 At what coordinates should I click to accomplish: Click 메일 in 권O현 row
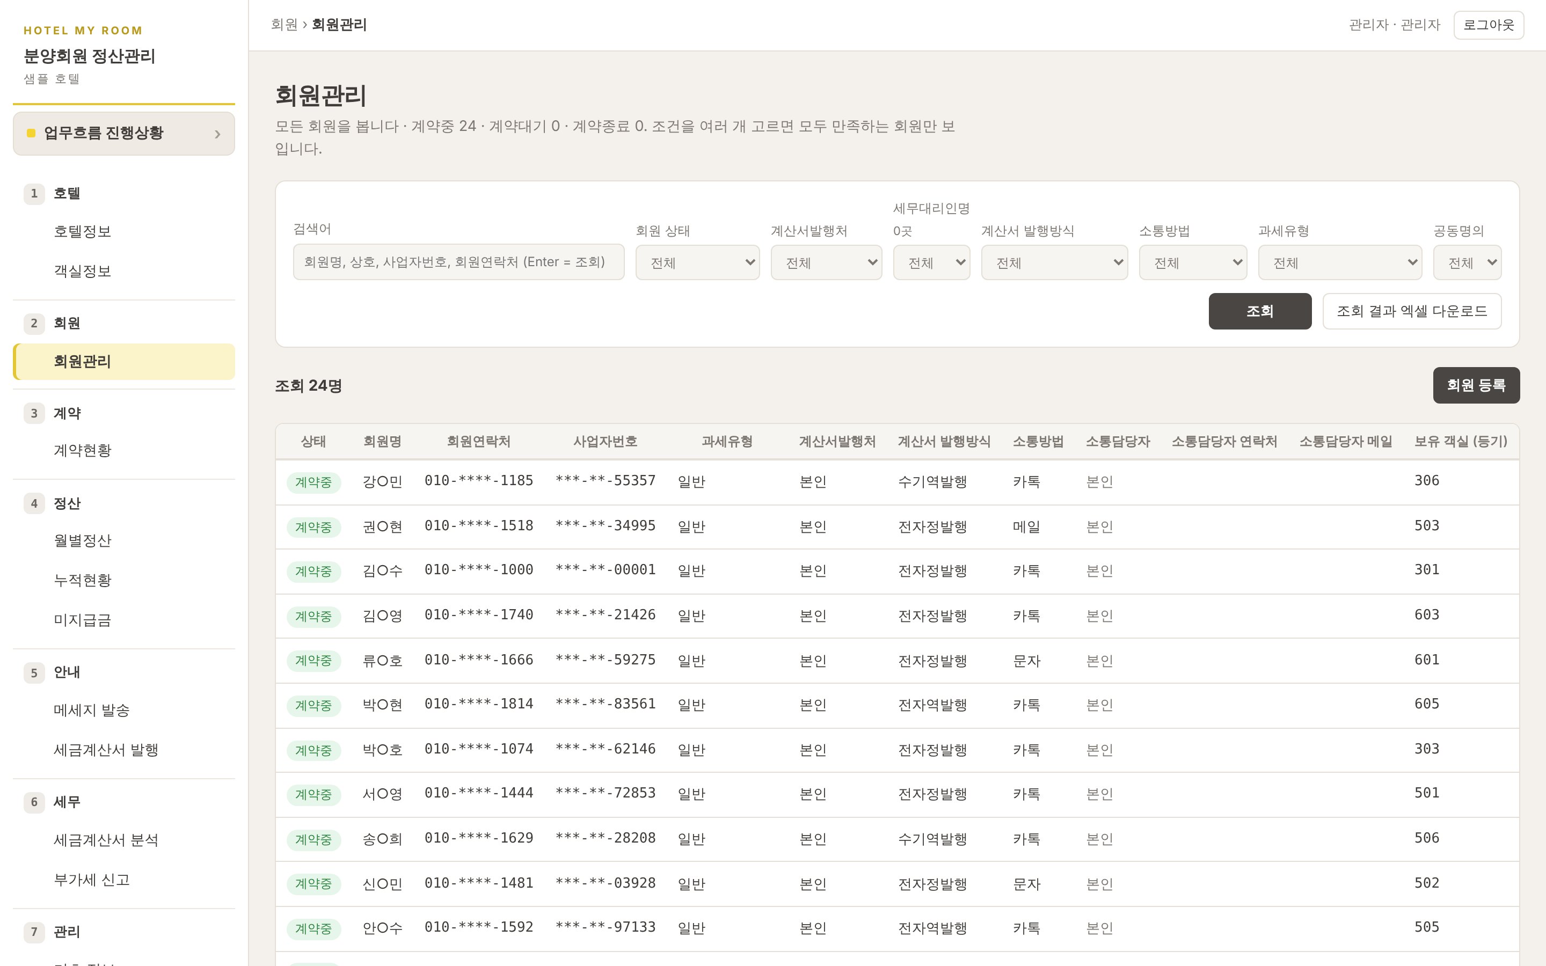1026,526
